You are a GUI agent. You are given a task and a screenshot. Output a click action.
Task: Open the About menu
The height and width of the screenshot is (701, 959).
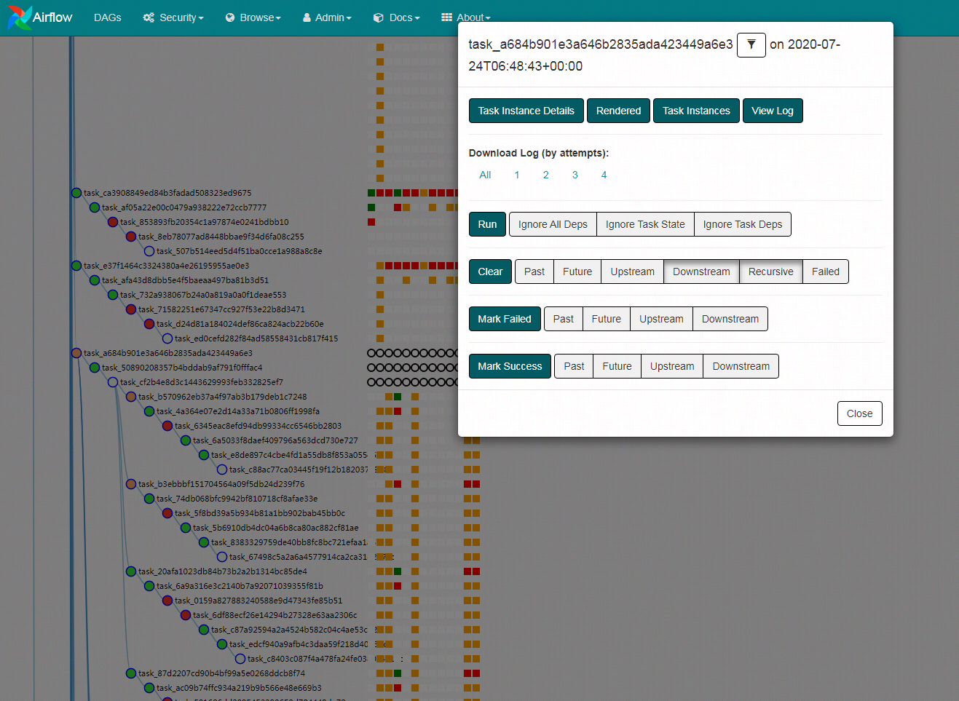466,17
